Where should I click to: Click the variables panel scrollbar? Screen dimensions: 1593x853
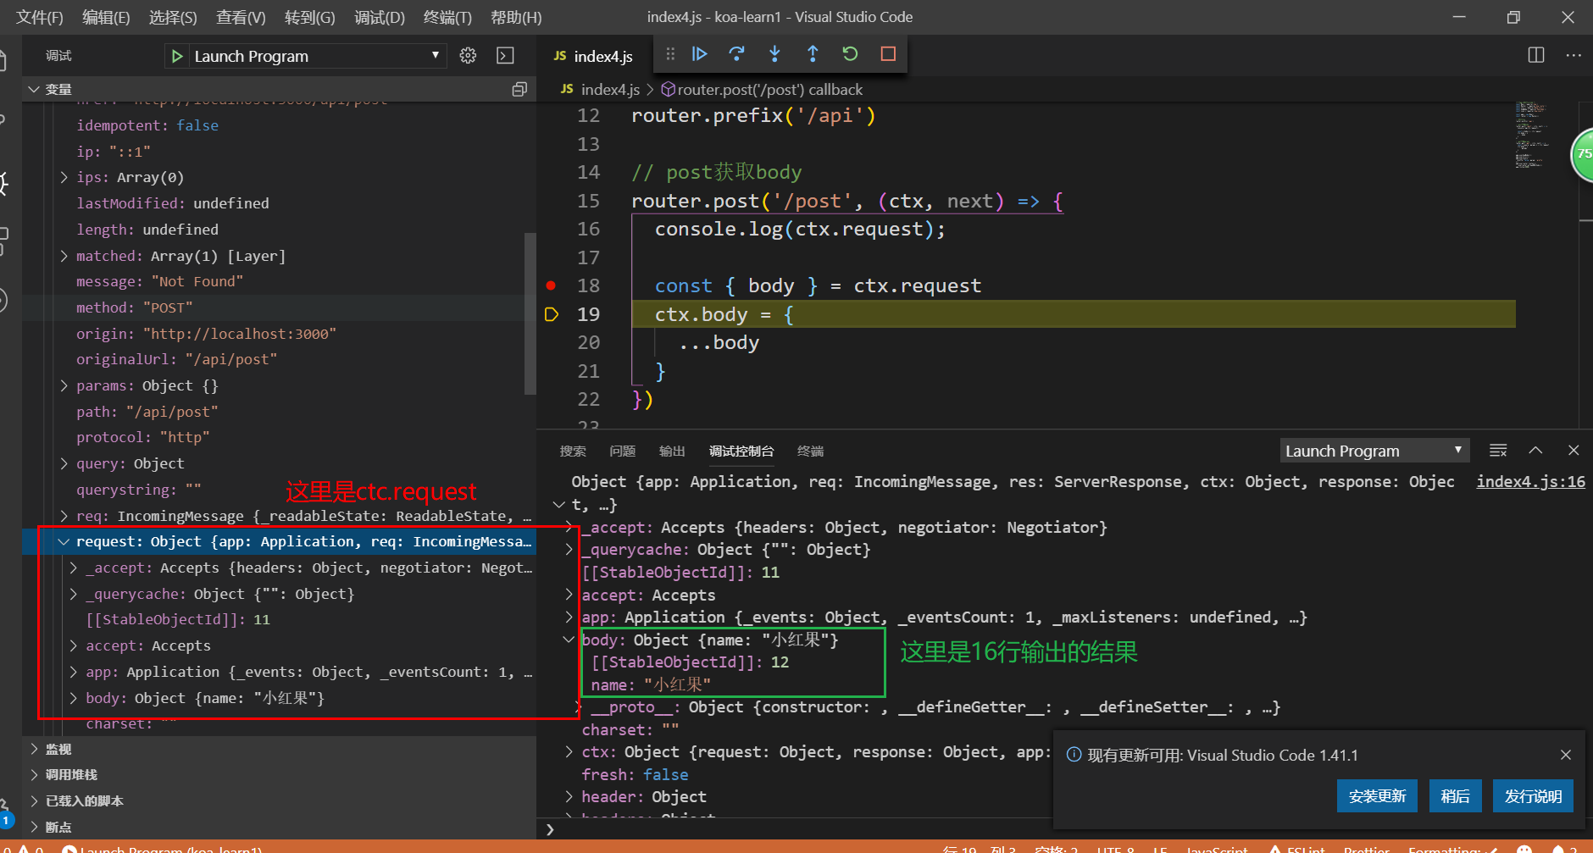530,313
